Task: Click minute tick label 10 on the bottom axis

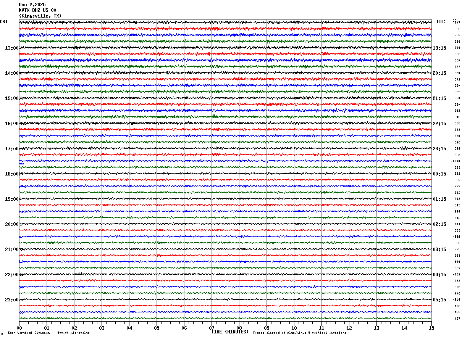Action: pyautogui.click(x=294, y=328)
